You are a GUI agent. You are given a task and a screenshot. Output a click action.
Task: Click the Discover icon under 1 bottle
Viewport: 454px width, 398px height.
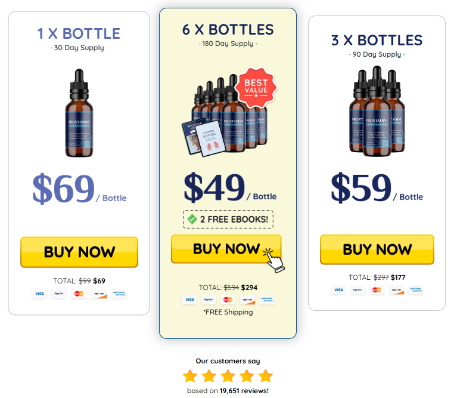click(x=99, y=294)
